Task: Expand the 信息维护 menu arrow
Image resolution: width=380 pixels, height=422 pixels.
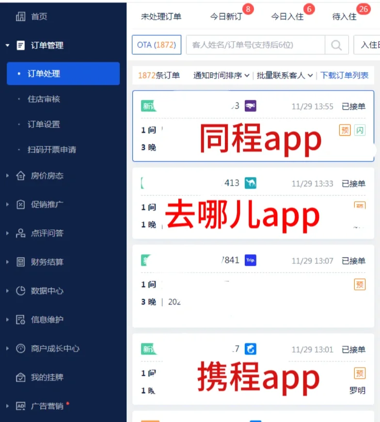Action: click(8, 320)
